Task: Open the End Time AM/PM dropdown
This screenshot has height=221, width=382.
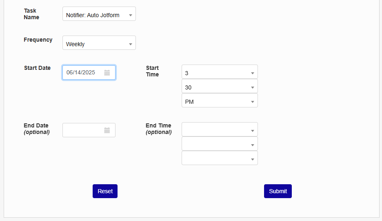Action: [x=220, y=158]
